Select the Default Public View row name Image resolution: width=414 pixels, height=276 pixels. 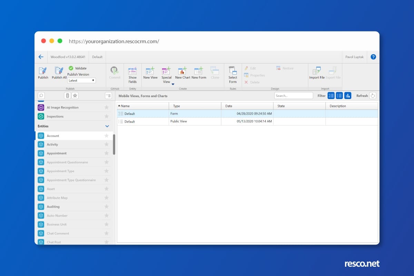coord(130,121)
